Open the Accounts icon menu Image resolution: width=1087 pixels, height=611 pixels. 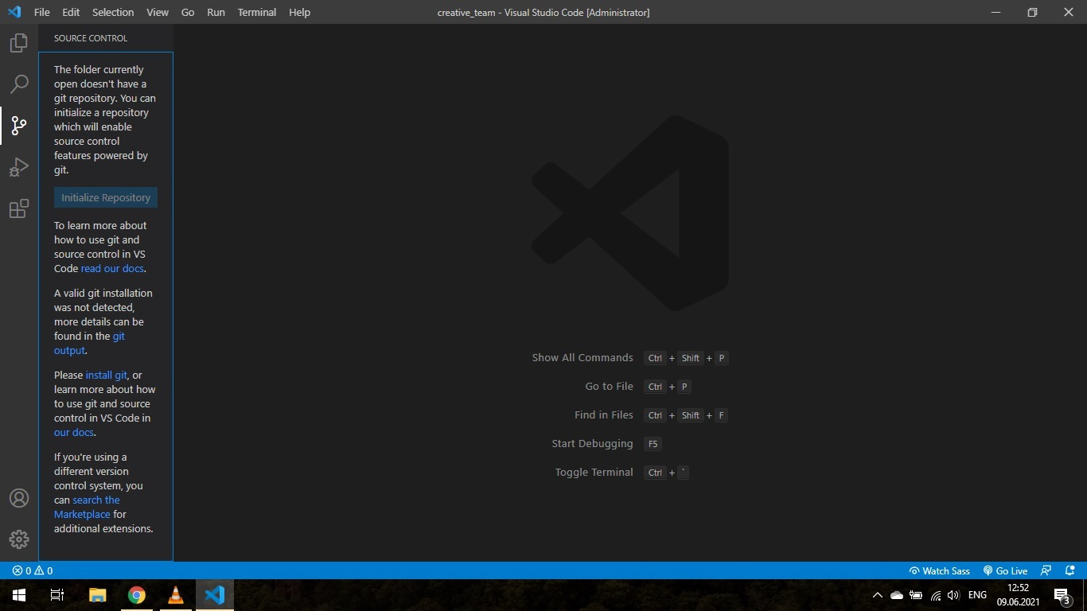click(x=18, y=498)
